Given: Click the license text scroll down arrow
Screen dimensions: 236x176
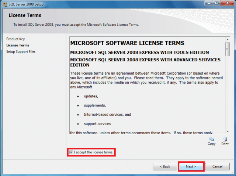Looking at the screenshot, I should pos(228,132).
